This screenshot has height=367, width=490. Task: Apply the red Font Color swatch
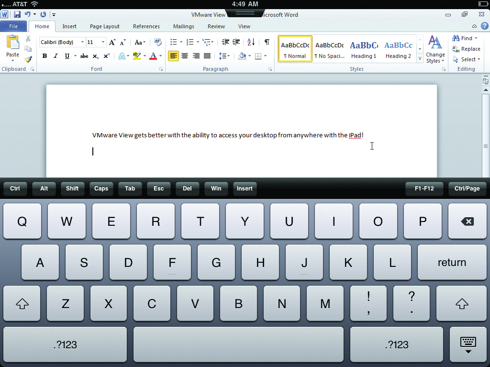coord(153,56)
